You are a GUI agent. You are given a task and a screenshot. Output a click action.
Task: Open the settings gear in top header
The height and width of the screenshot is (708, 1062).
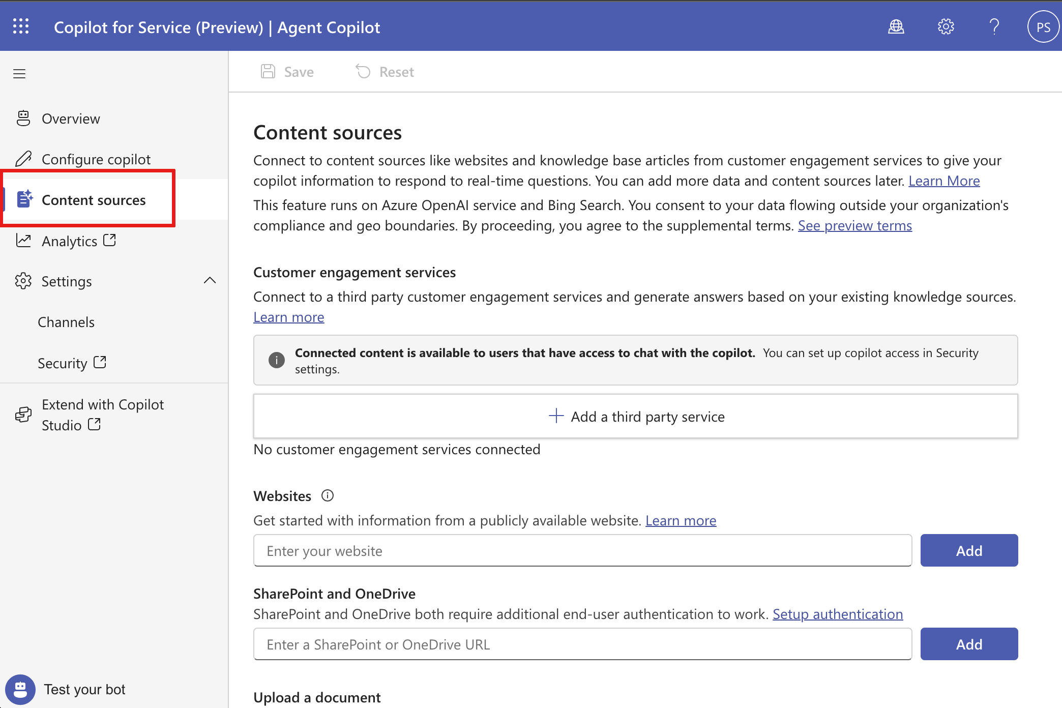[946, 26]
